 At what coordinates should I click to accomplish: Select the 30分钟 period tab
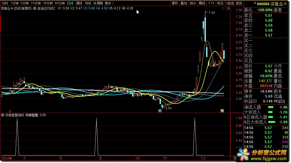click(48, 3)
